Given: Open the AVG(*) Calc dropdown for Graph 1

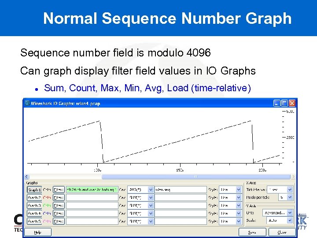Looking at the screenshot, I should click(x=140, y=190).
